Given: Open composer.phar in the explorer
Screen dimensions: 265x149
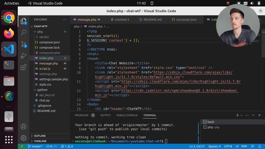Looking at the screenshot, I should (x=50, y=53).
